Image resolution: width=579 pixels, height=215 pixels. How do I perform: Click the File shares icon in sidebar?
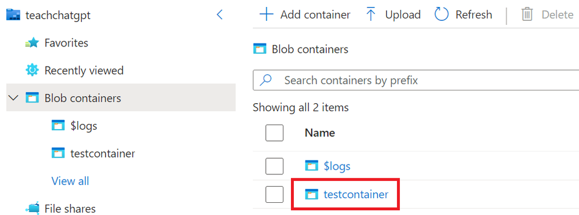pos(32,209)
